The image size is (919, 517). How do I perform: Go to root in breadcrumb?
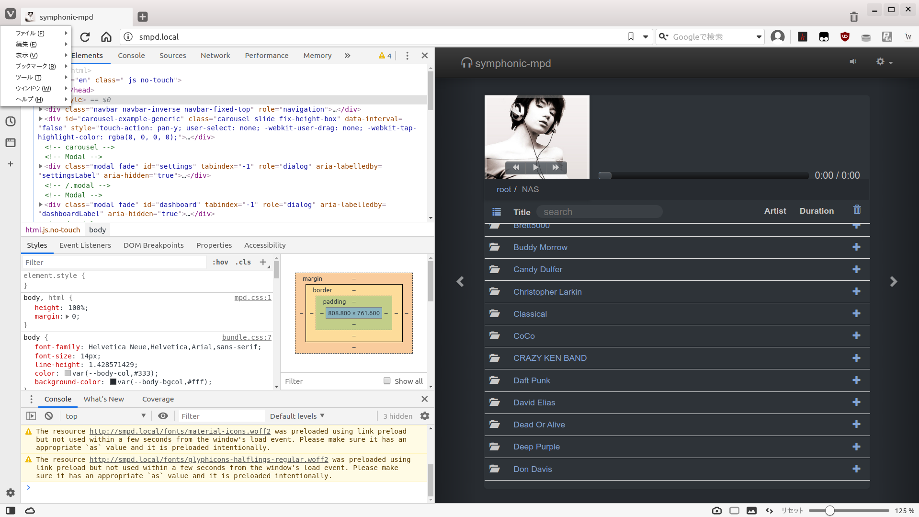click(503, 189)
